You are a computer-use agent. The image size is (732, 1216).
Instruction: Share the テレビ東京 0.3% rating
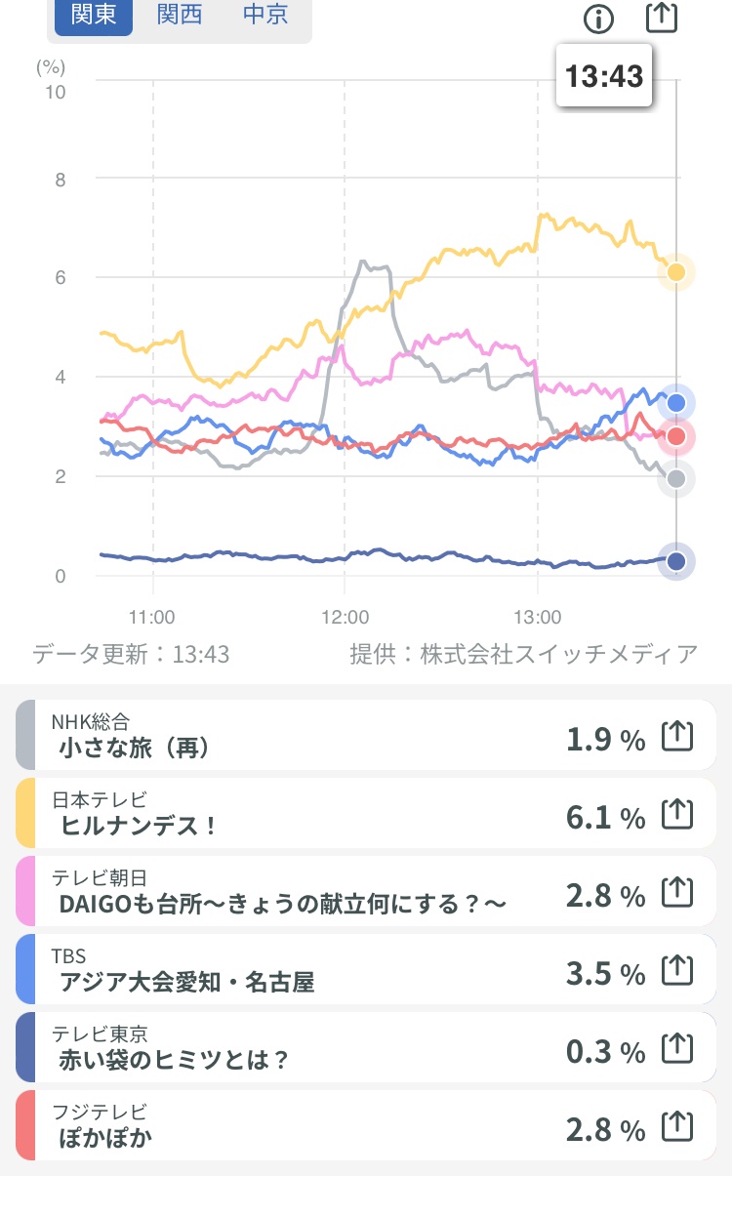click(677, 1049)
